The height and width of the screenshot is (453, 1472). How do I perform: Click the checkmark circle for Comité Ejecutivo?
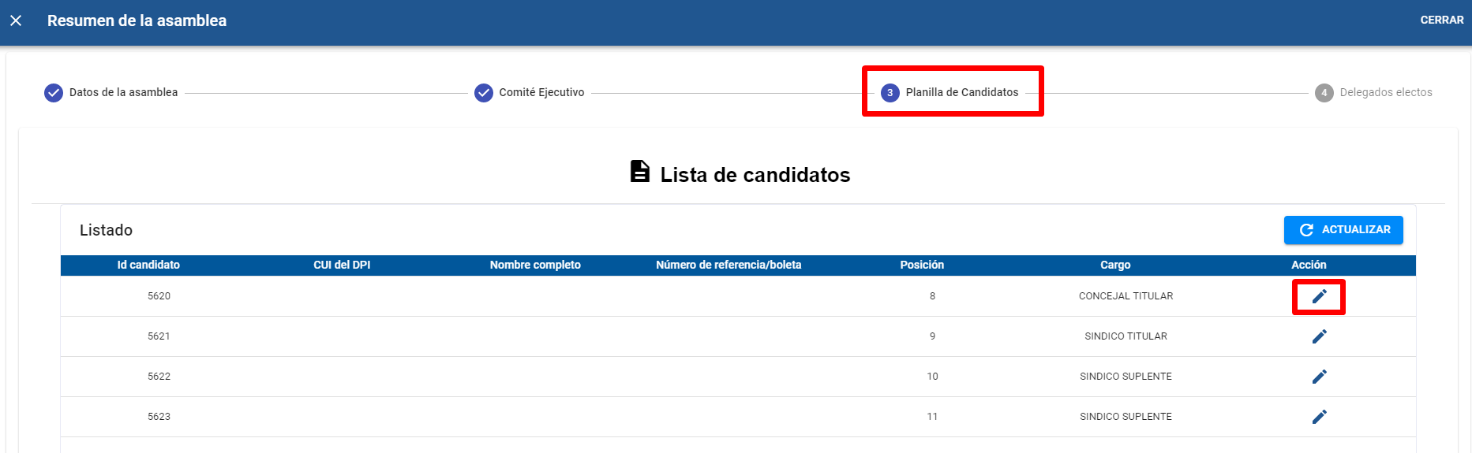[x=484, y=93]
